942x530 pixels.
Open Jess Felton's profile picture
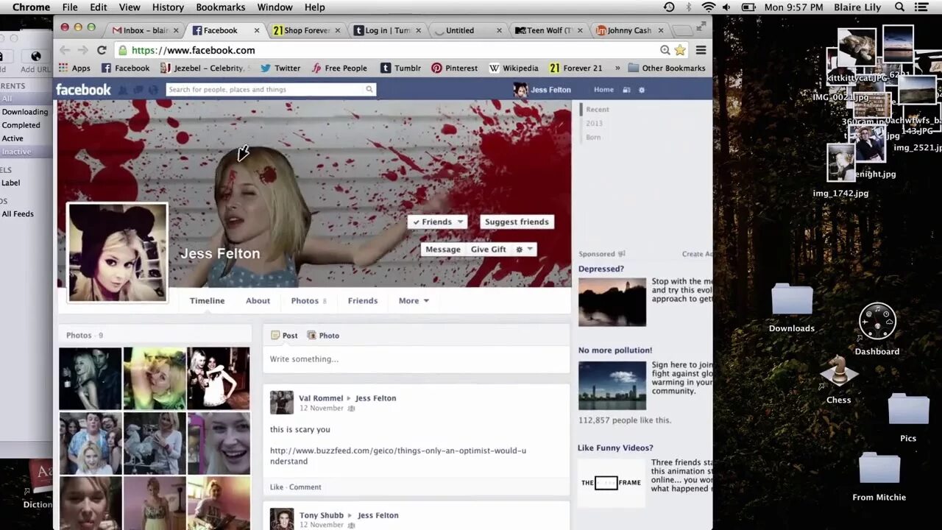118,252
